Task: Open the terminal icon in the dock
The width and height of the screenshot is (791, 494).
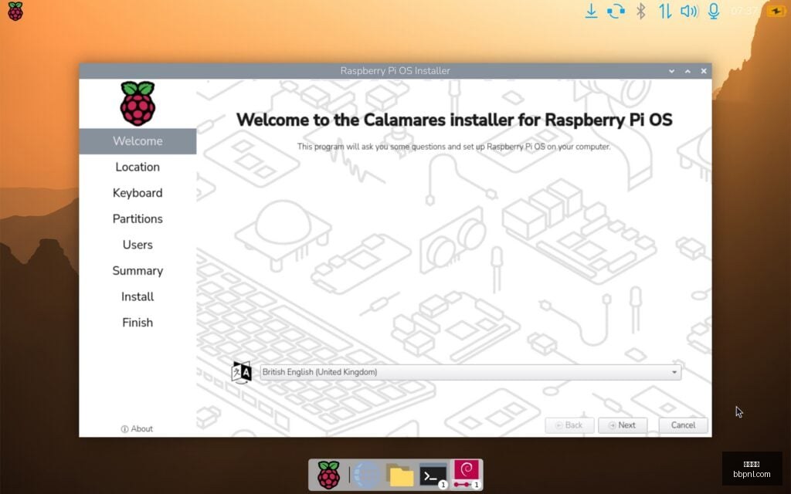Action: (433, 475)
